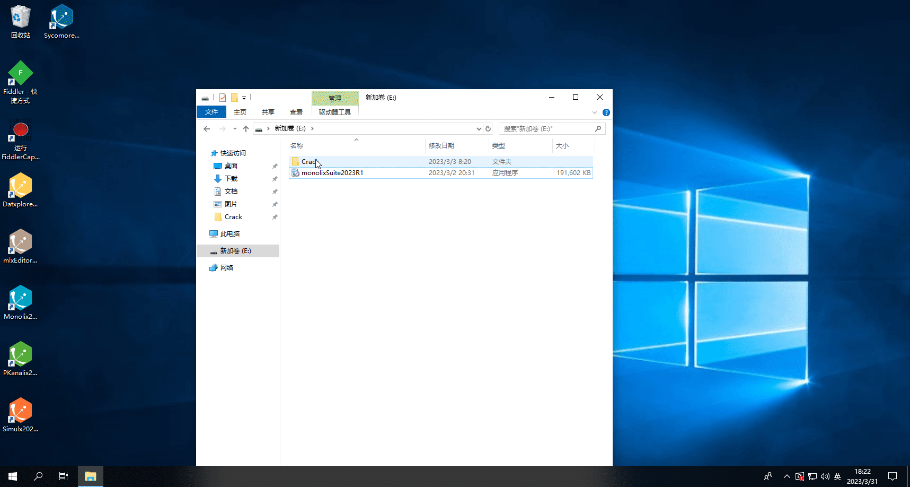The height and width of the screenshot is (487, 910).
Task: Open the volume control tray icon
Action: tap(825, 476)
